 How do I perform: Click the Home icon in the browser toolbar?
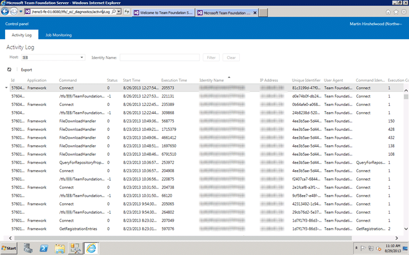(x=388, y=12)
